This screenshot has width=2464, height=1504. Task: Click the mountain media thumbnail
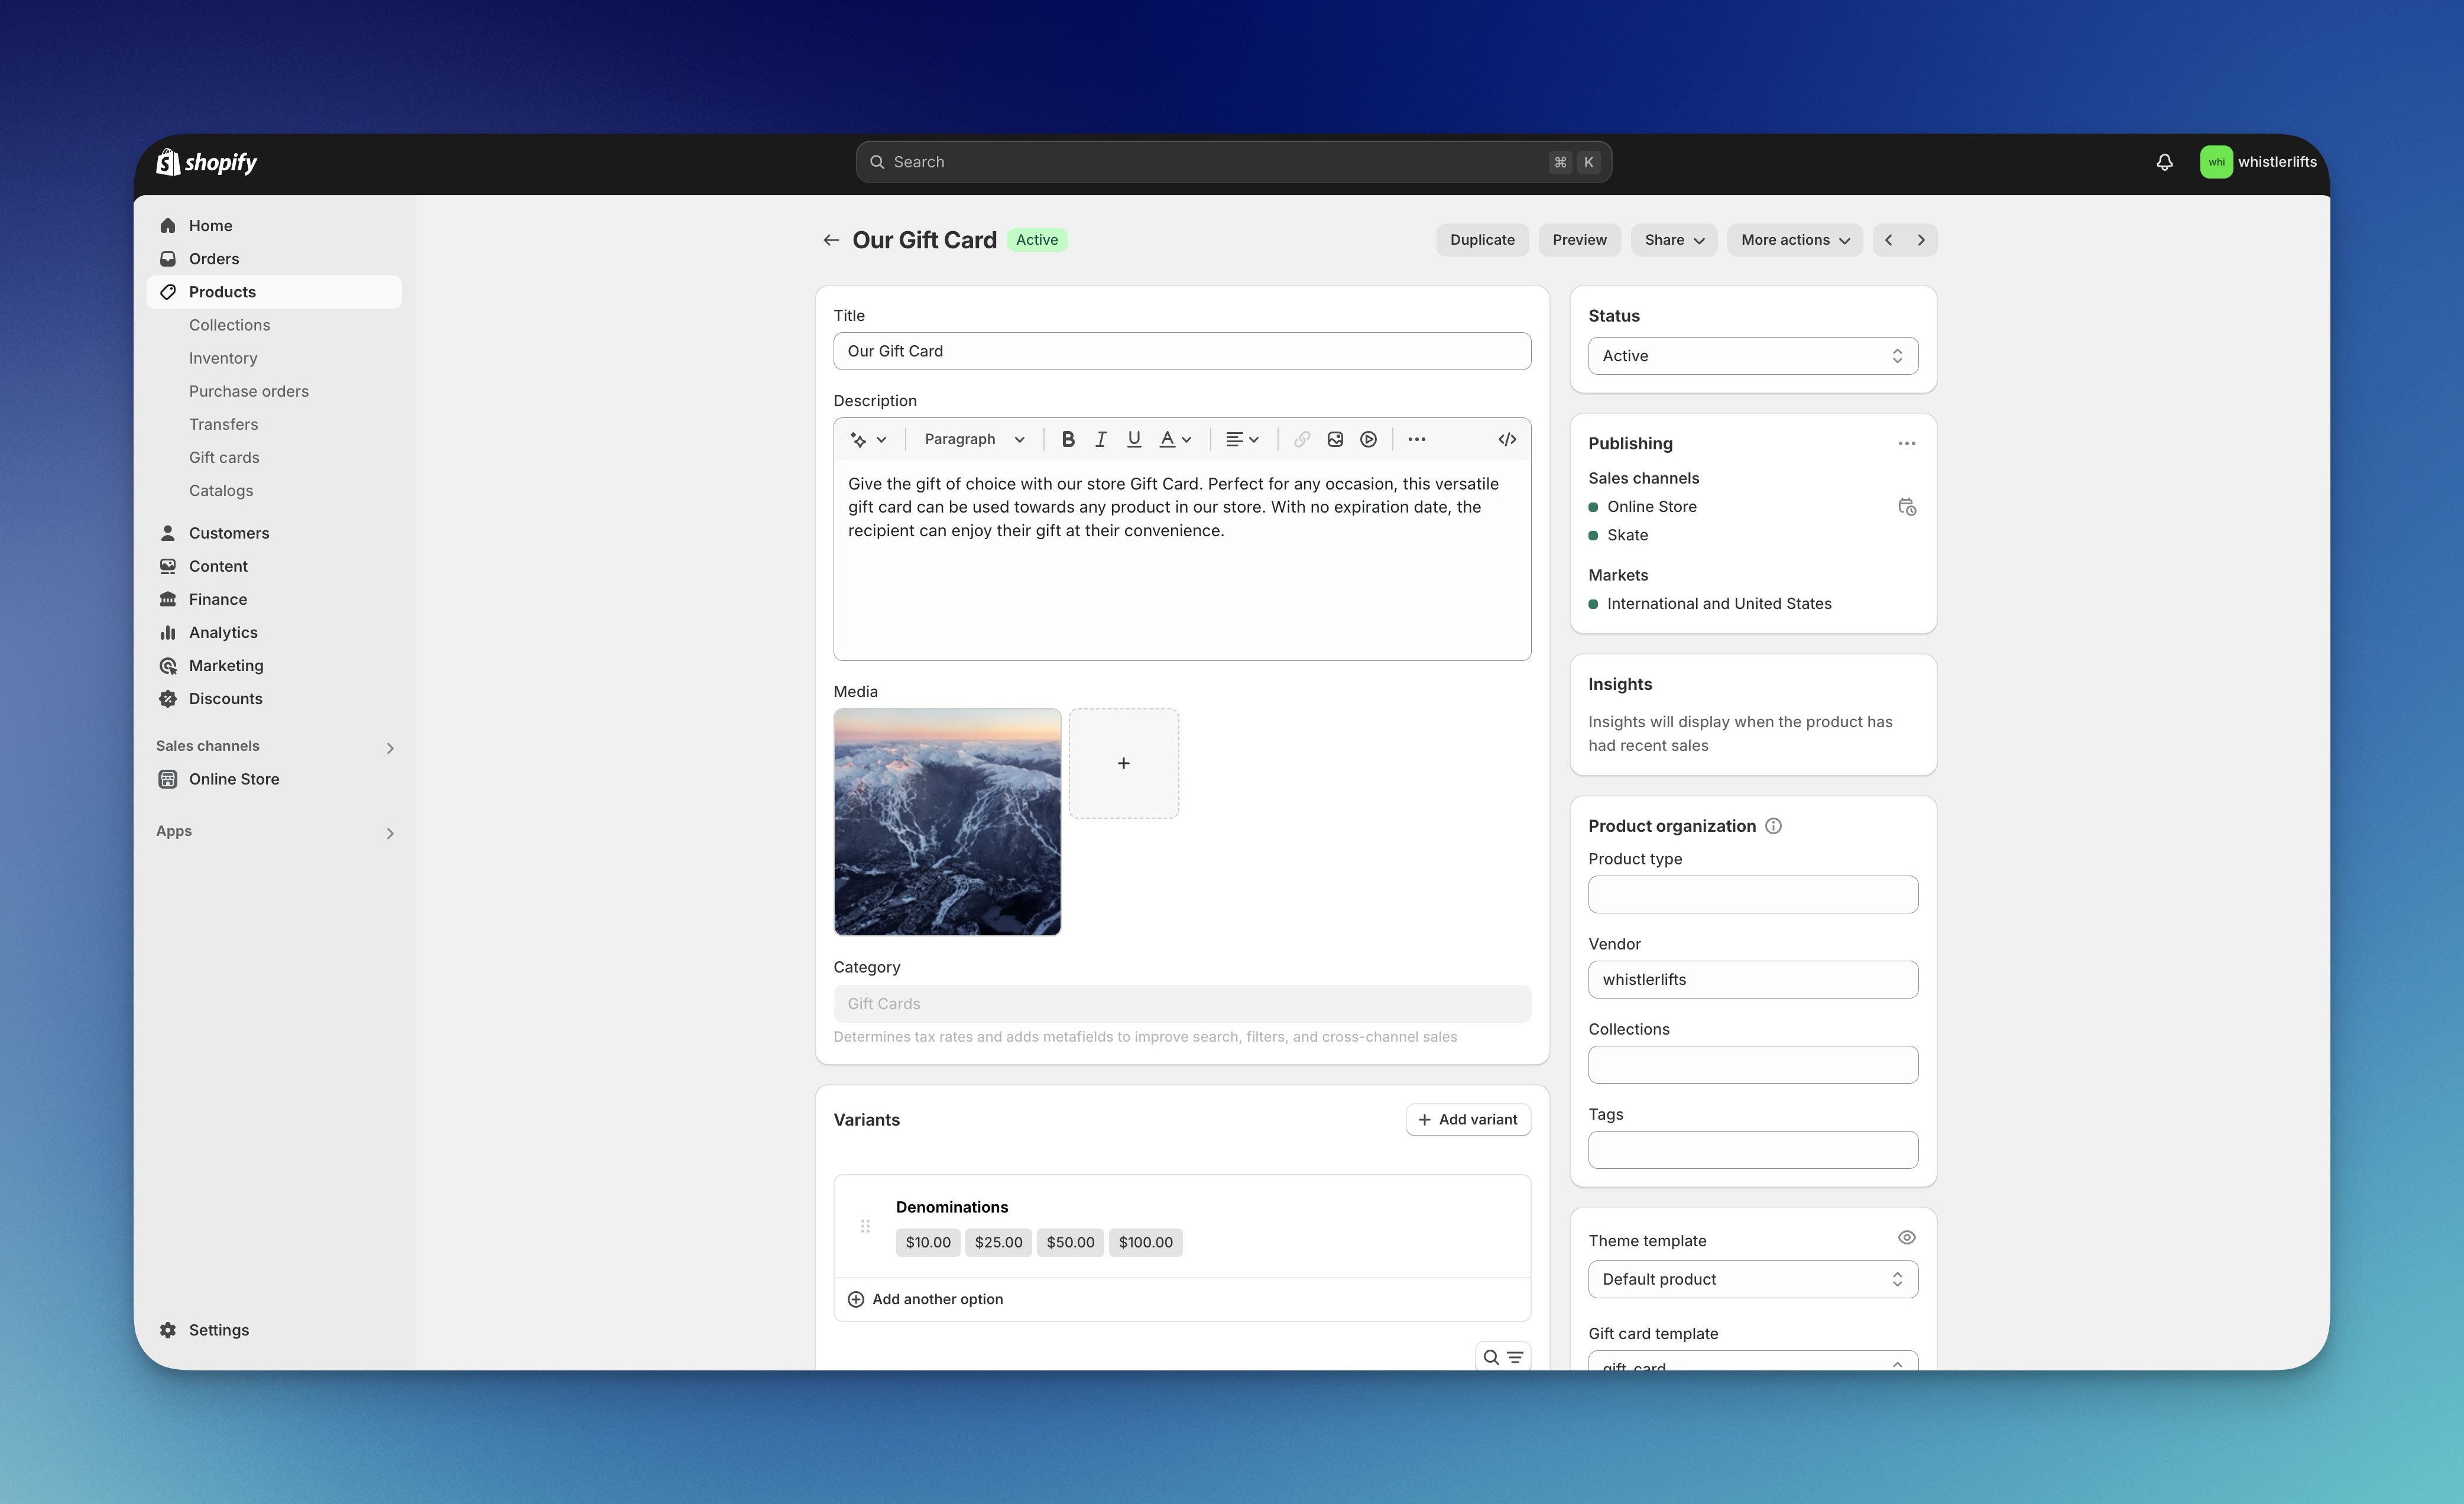point(947,822)
